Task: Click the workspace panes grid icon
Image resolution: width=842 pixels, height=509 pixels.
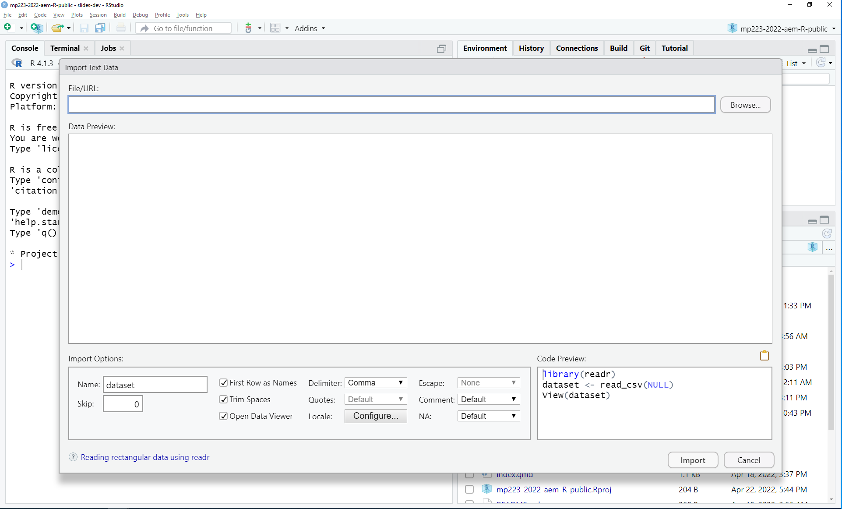Action: coord(275,28)
